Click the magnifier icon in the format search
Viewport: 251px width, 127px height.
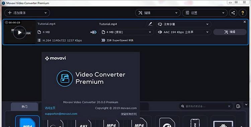pyautogui.click(x=182, y=106)
